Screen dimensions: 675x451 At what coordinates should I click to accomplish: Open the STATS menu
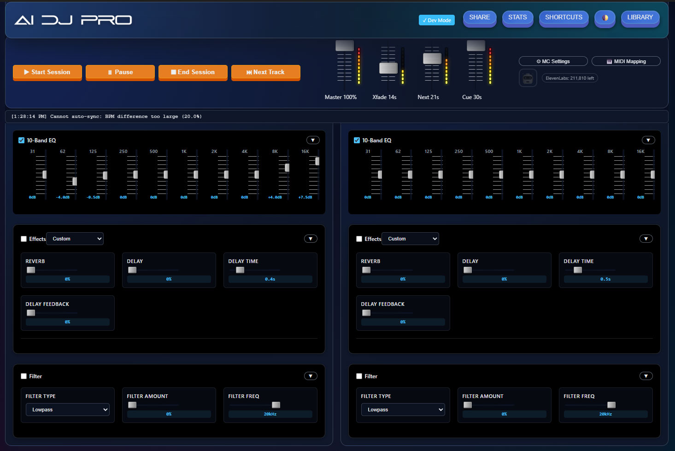pyautogui.click(x=517, y=18)
